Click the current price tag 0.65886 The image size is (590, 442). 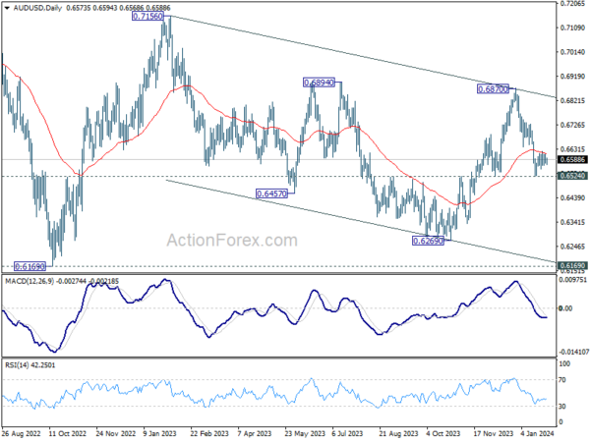pos(572,160)
